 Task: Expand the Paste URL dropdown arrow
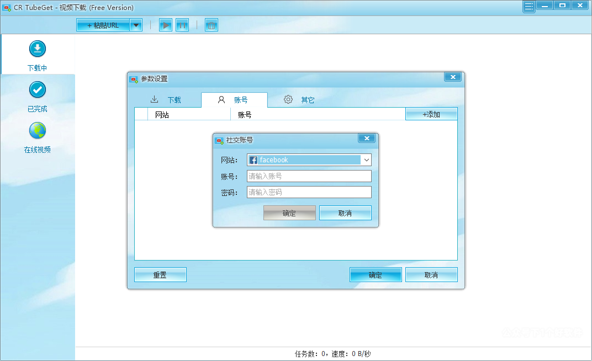point(136,25)
